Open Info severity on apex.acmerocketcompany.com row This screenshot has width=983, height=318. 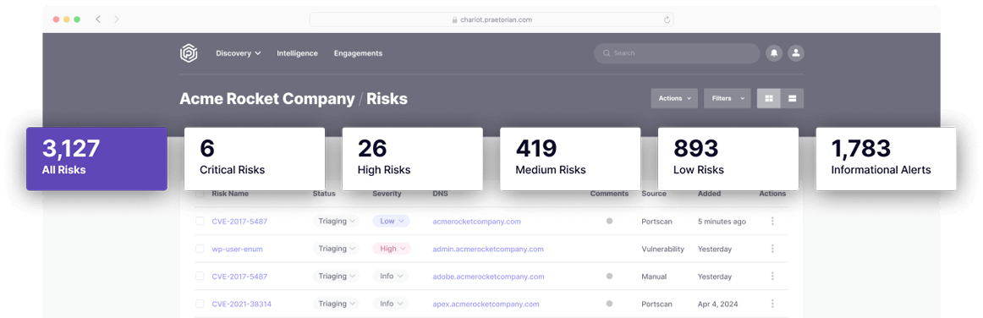(x=391, y=304)
